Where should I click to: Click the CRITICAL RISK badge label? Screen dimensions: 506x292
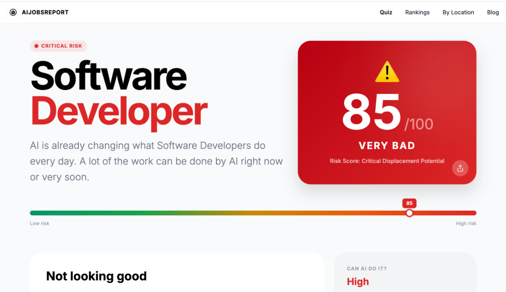(x=62, y=46)
